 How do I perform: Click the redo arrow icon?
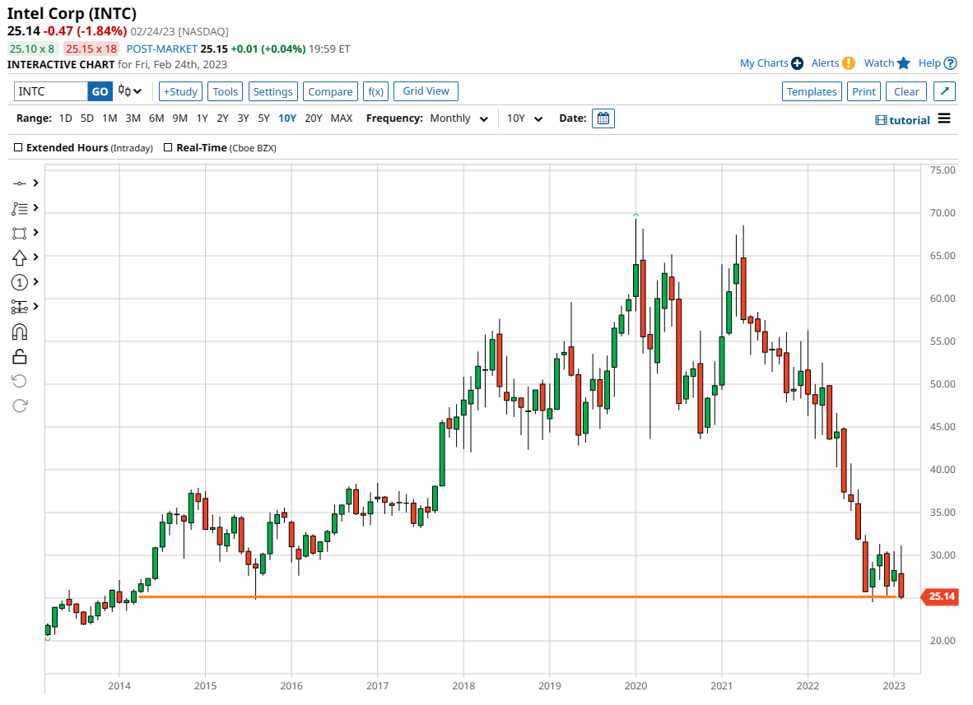pos(19,406)
